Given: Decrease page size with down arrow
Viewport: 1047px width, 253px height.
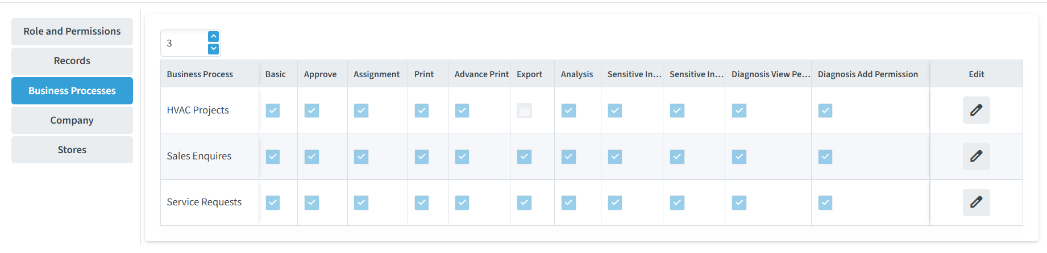Looking at the screenshot, I should [x=213, y=49].
